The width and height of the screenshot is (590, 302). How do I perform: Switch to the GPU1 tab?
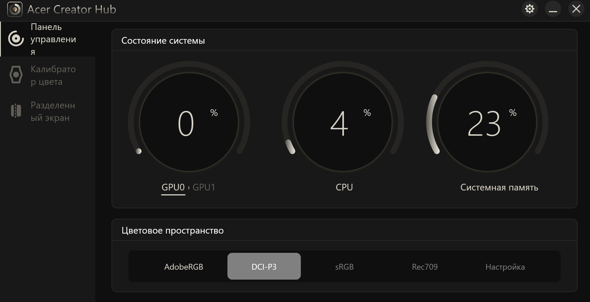[x=204, y=187]
